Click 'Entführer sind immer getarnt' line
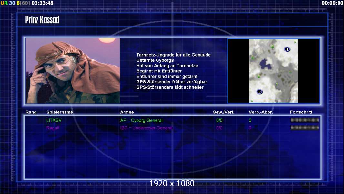This screenshot has width=344, height=194. coord(167,76)
